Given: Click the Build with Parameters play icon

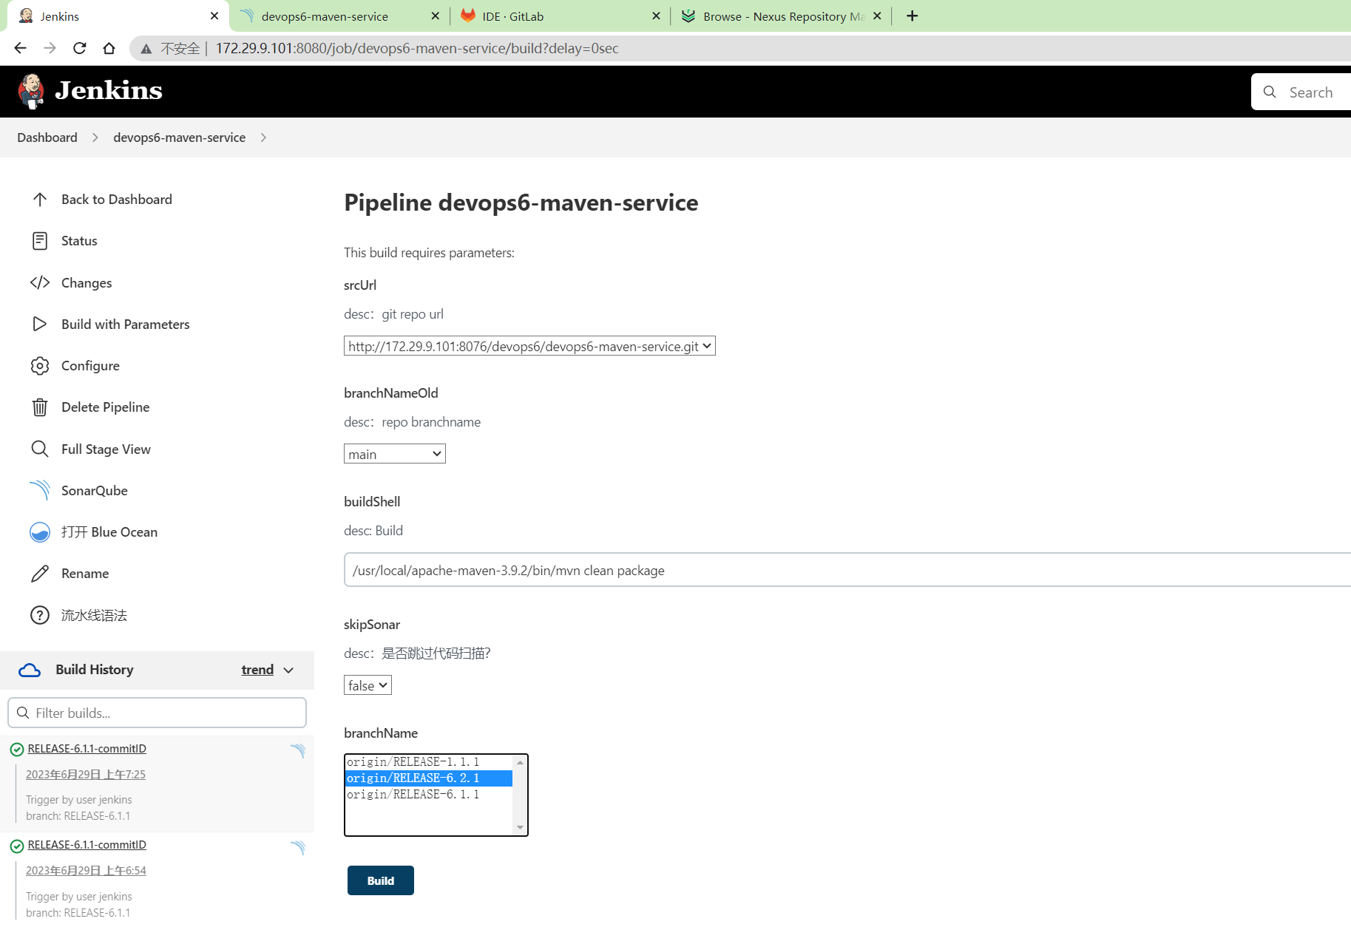Looking at the screenshot, I should click(40, 324).
